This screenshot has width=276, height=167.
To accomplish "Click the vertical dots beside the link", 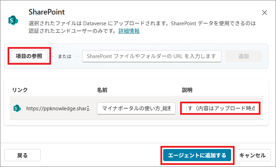I will 88,108.
